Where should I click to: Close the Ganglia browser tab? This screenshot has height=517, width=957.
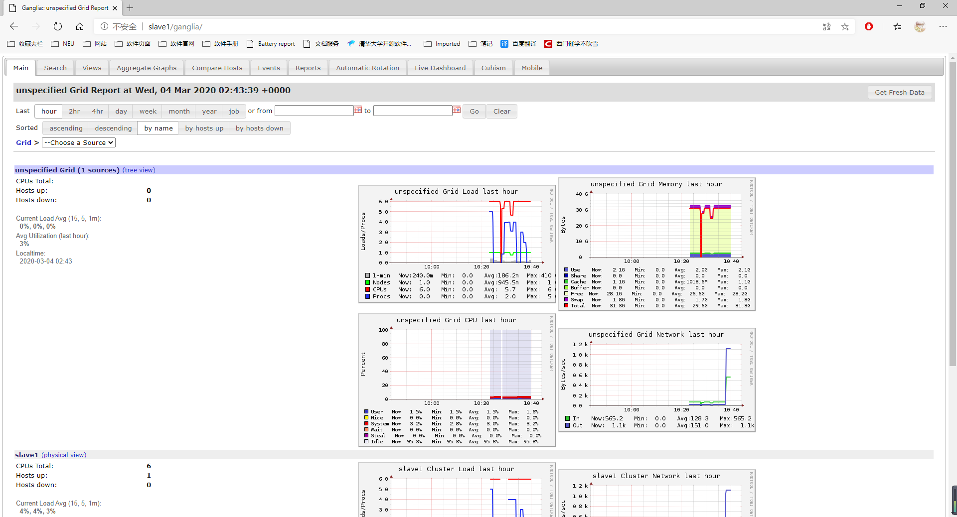[115, 8]
